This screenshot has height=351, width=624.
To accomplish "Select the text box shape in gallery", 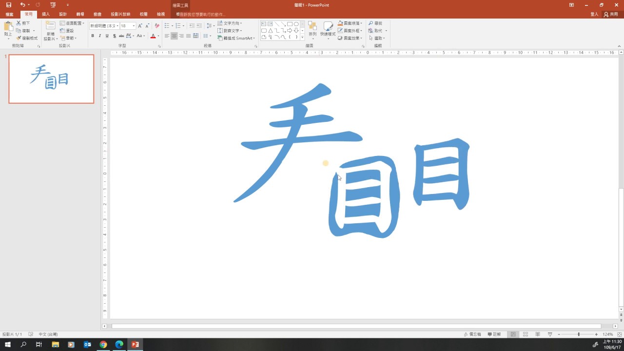I will coord(264,24).
